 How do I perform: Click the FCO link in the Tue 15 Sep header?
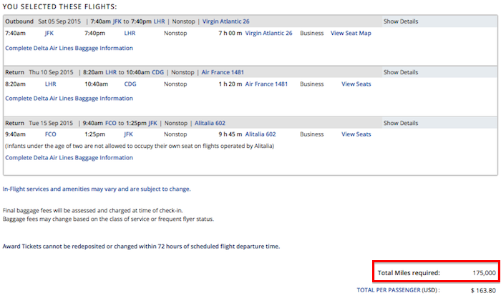coord(111,123)
